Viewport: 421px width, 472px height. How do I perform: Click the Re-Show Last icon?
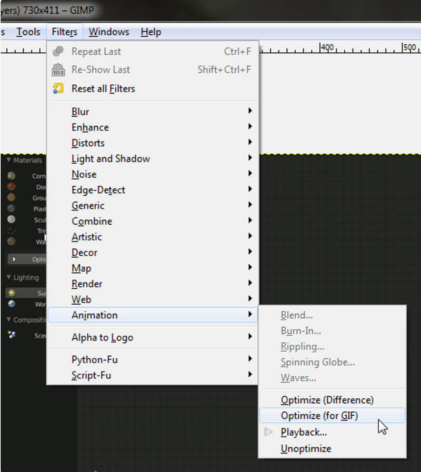click(x=58, y=69)
